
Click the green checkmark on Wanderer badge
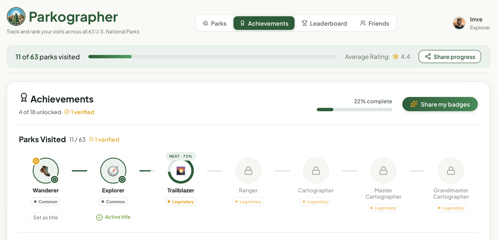point(54,180)
